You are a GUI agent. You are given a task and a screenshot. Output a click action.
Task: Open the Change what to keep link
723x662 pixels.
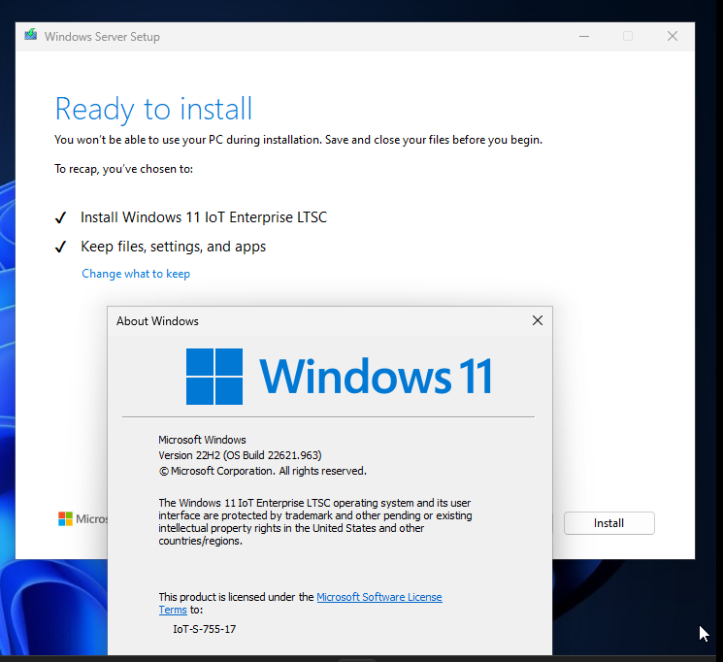(x=136, y=274)
